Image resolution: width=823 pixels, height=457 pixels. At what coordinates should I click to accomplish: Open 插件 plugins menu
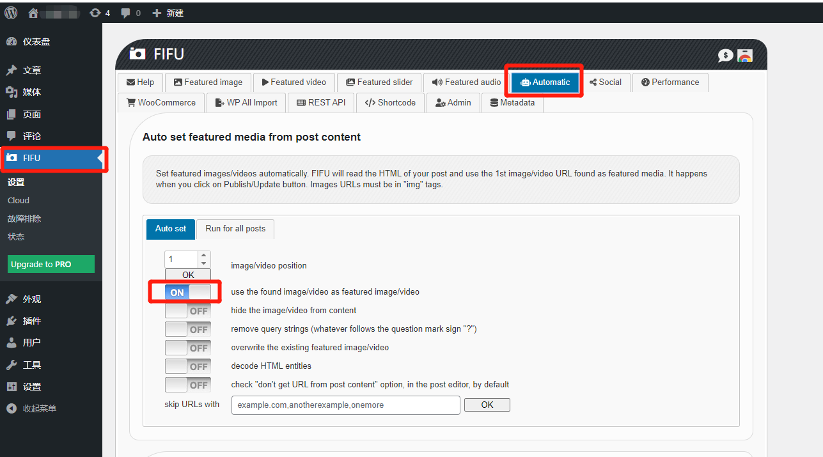(51, 321)
